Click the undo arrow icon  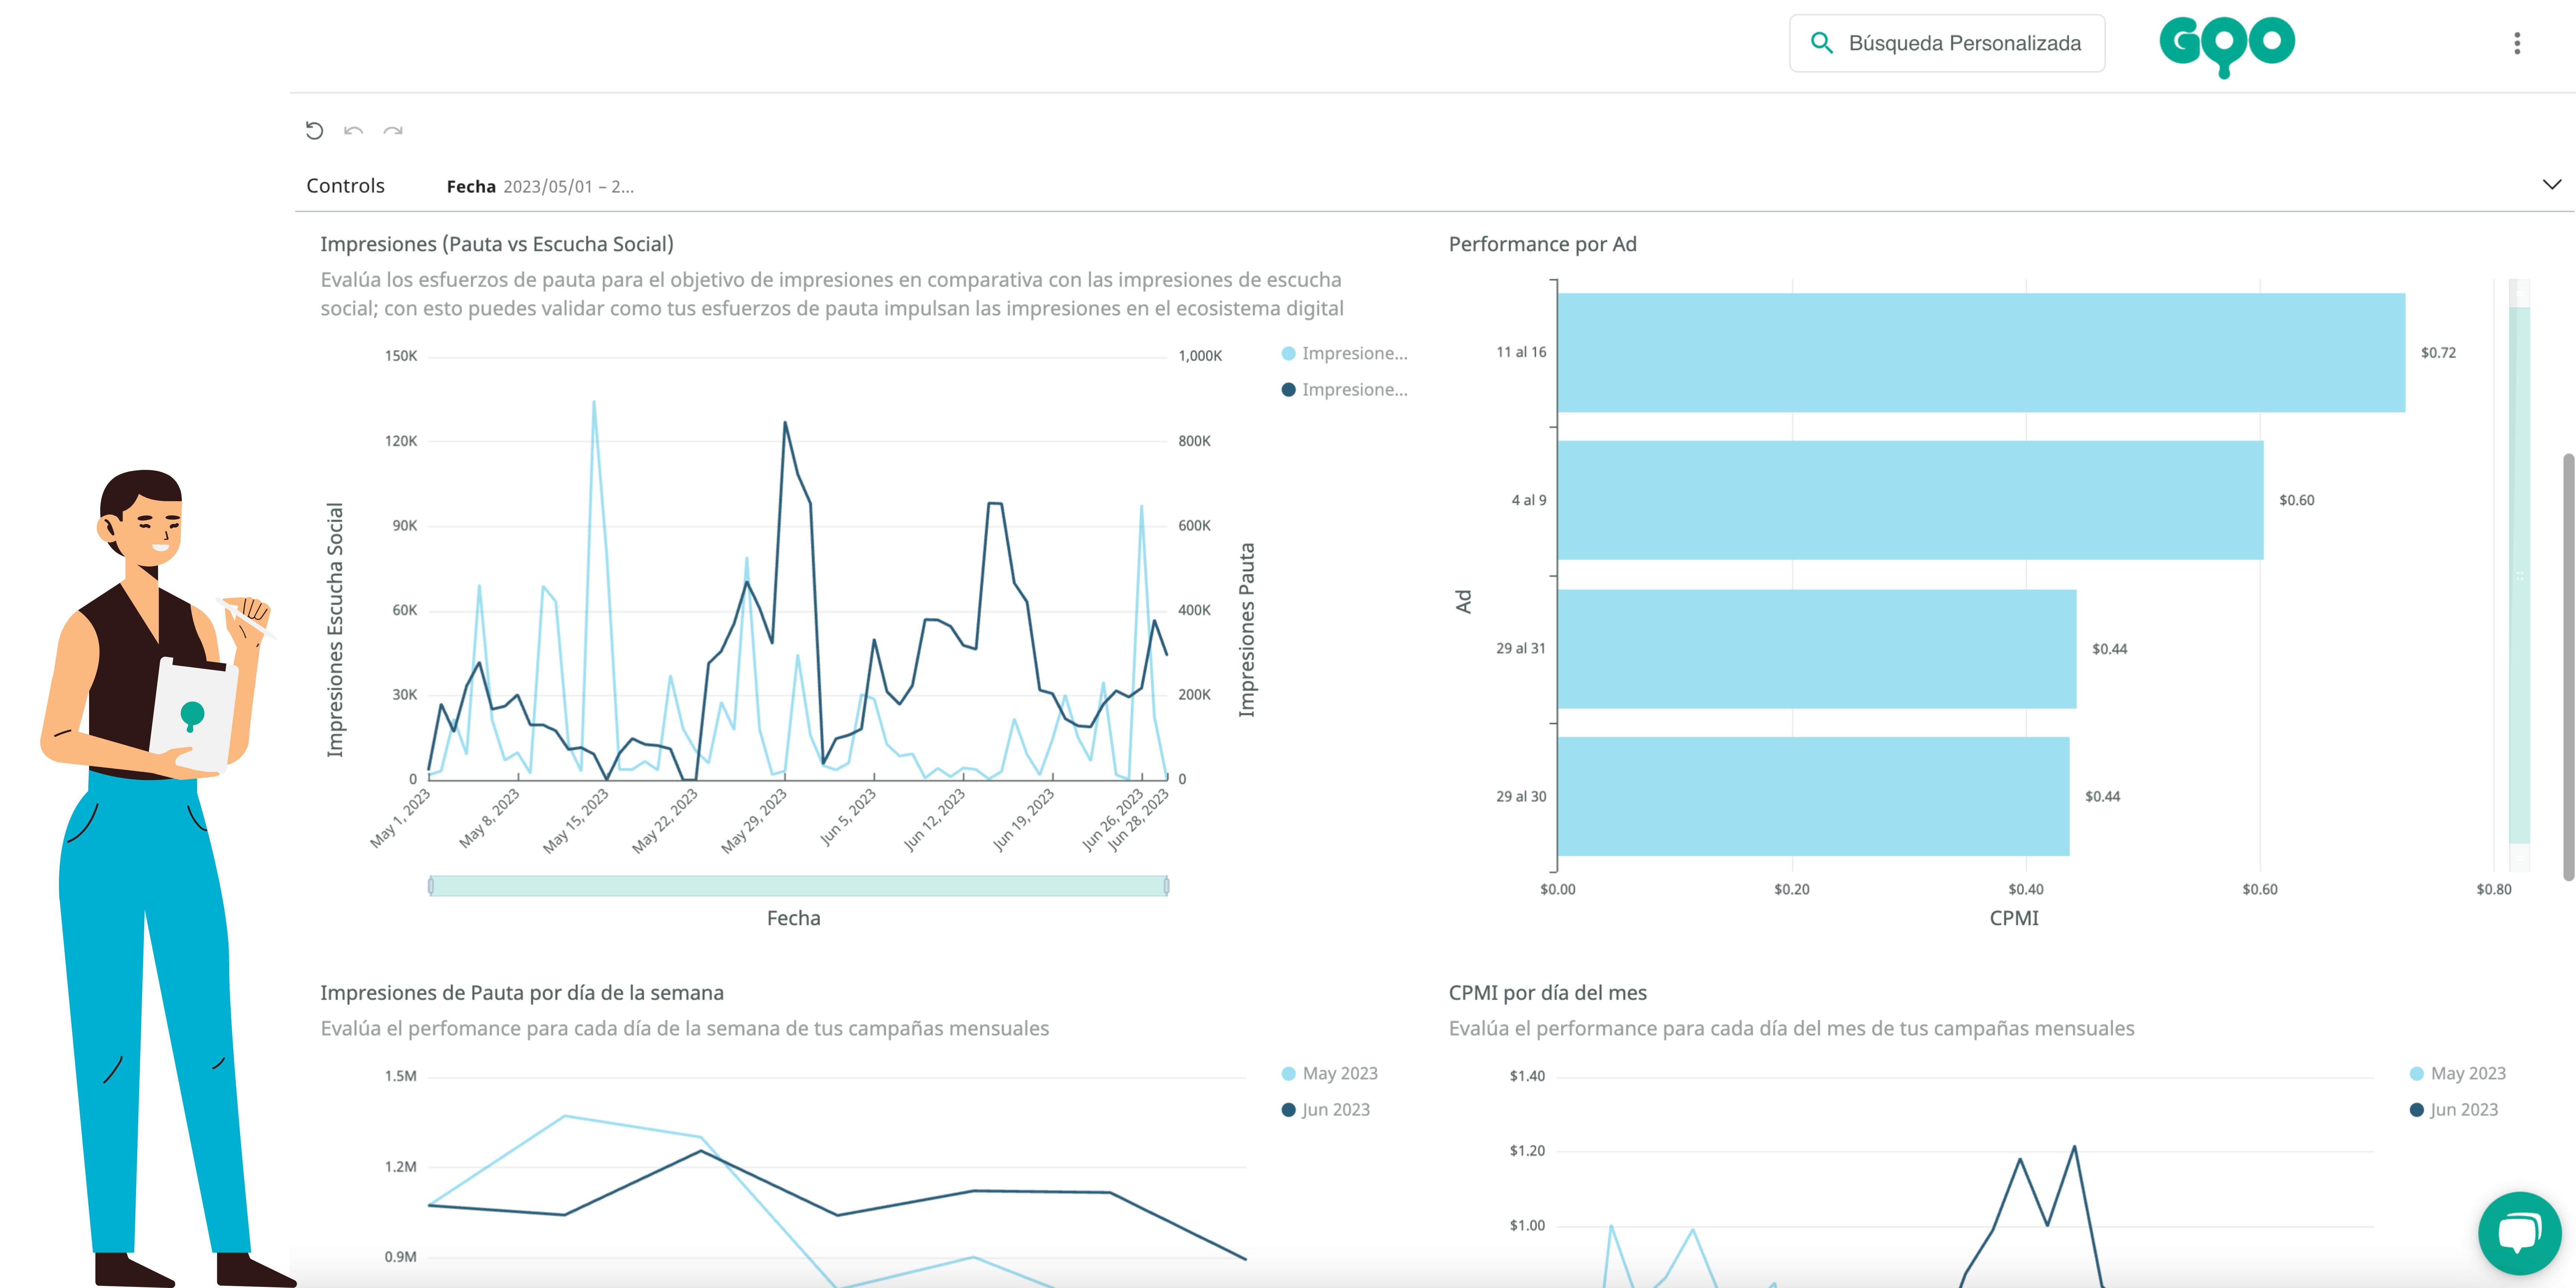(353, 131)
